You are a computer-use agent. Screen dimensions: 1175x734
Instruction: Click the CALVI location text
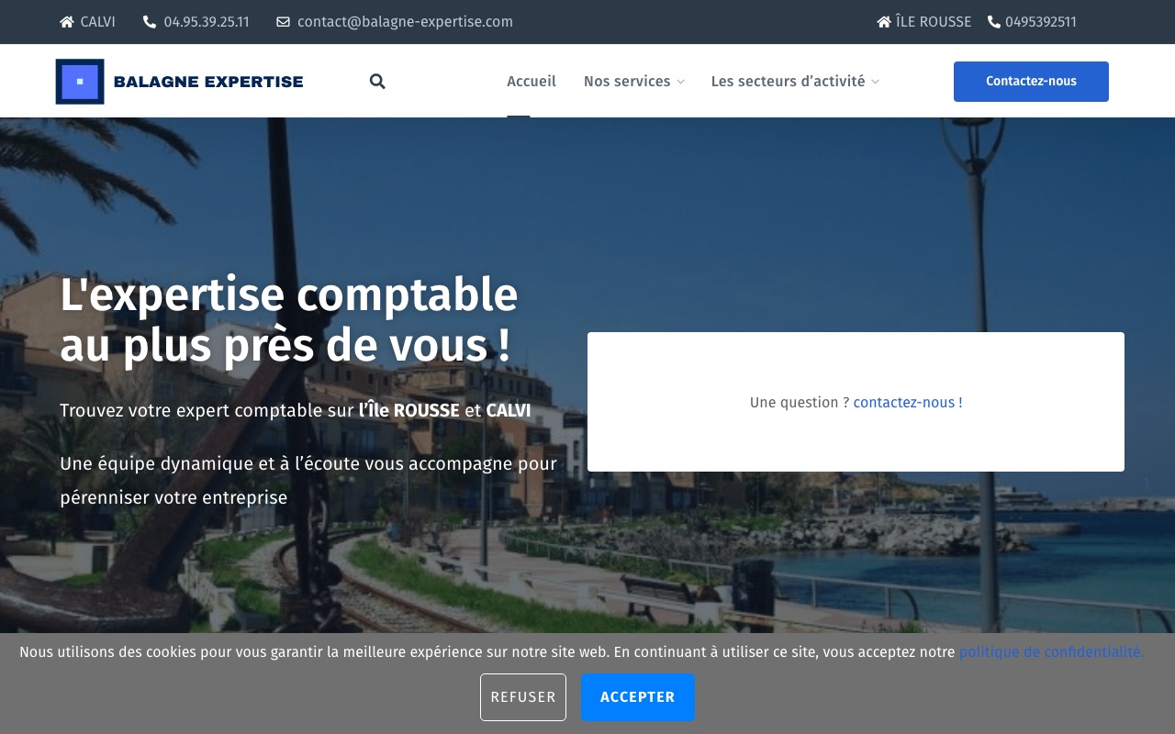(x=98, y=22)
